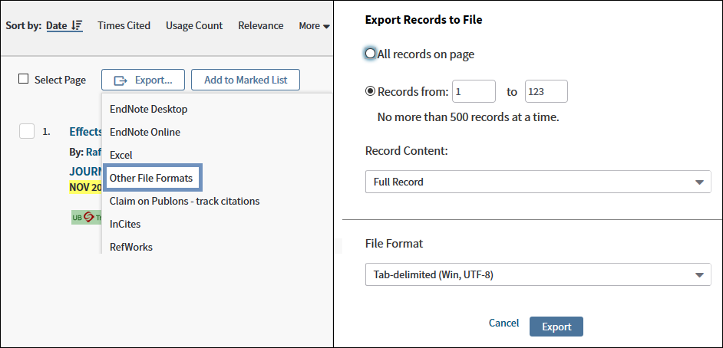Expand the More sort options dropdown
Viewport: 723px width, 348px height.
click(314, 26)
